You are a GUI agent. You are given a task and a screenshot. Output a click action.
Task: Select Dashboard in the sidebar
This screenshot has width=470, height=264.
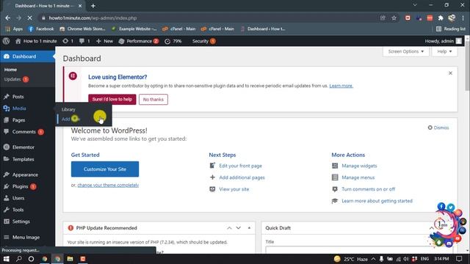(x=27, y=56)
